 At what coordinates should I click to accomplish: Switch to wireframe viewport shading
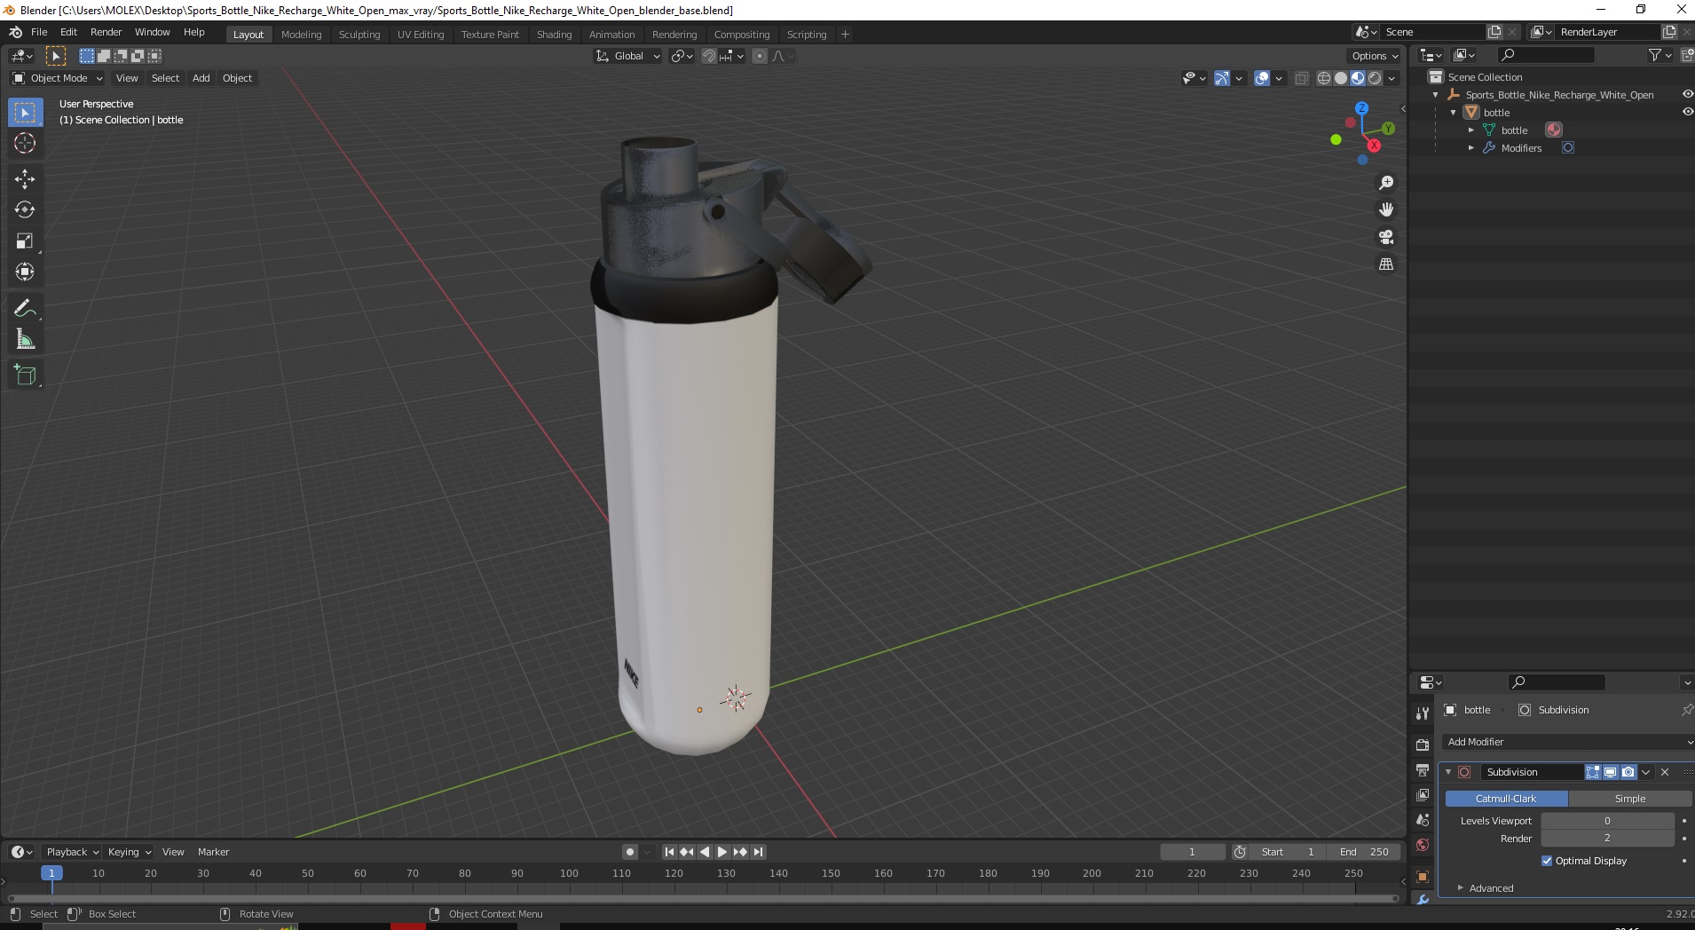pos(1324,78)
